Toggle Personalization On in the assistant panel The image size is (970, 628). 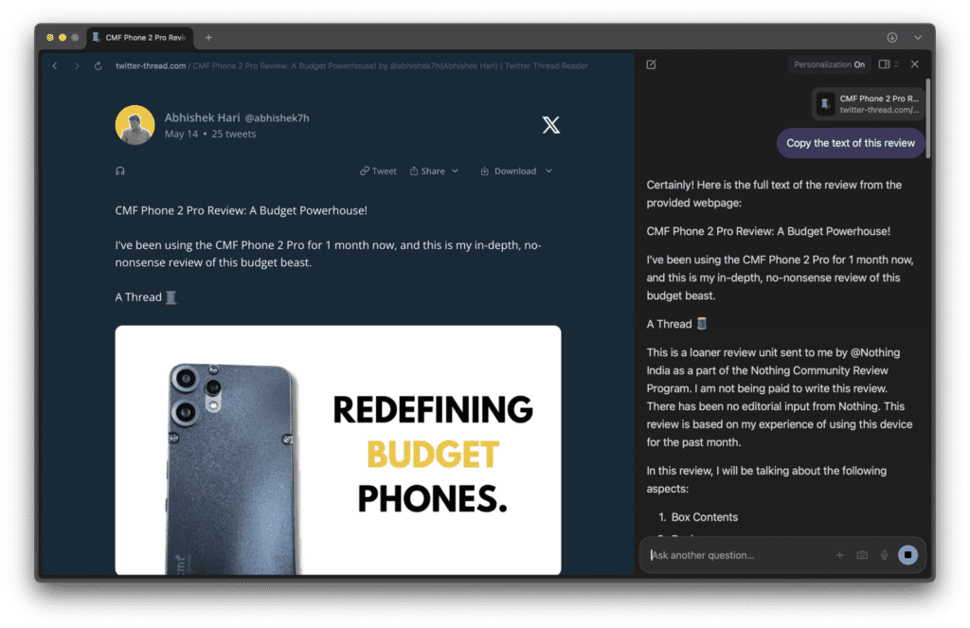click(x=829, y=64)
